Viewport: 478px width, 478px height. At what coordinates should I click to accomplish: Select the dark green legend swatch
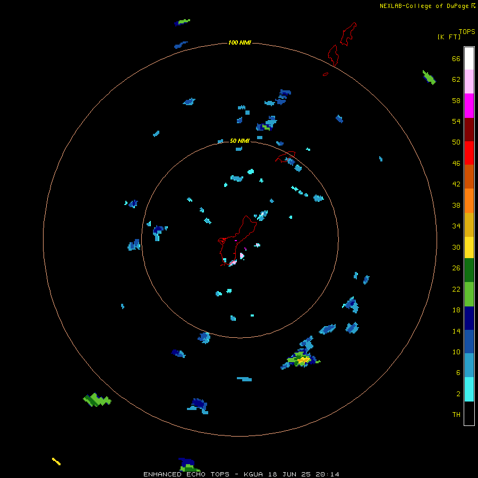pyautogui.click(x=469, y=270)
